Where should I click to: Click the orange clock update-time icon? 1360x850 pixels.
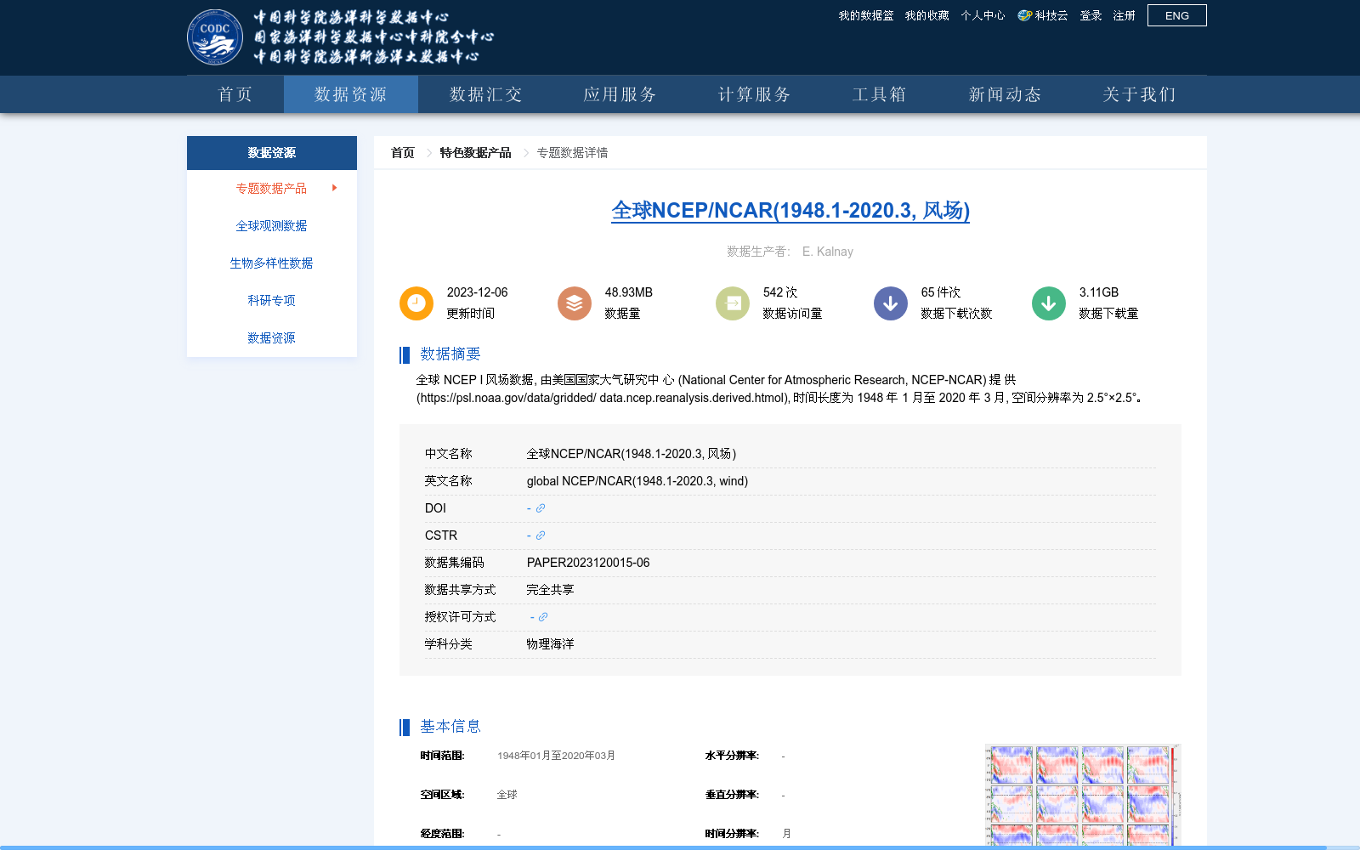point(416,303)
